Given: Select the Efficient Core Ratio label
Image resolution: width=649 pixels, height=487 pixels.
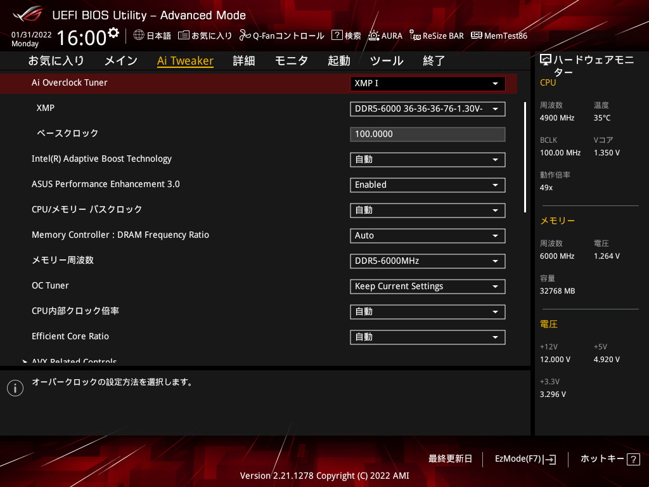Looking at the screenshot, I should tap(70, 336).
